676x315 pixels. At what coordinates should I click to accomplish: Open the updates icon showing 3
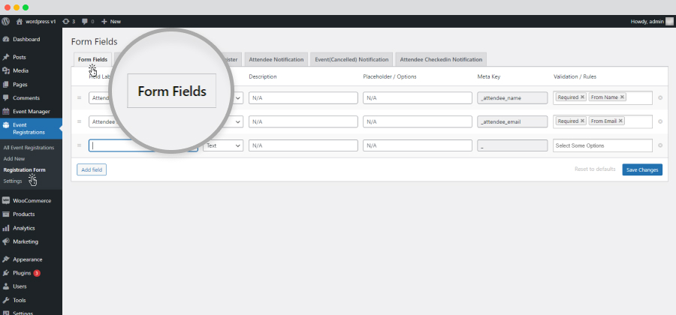(65, 21)
